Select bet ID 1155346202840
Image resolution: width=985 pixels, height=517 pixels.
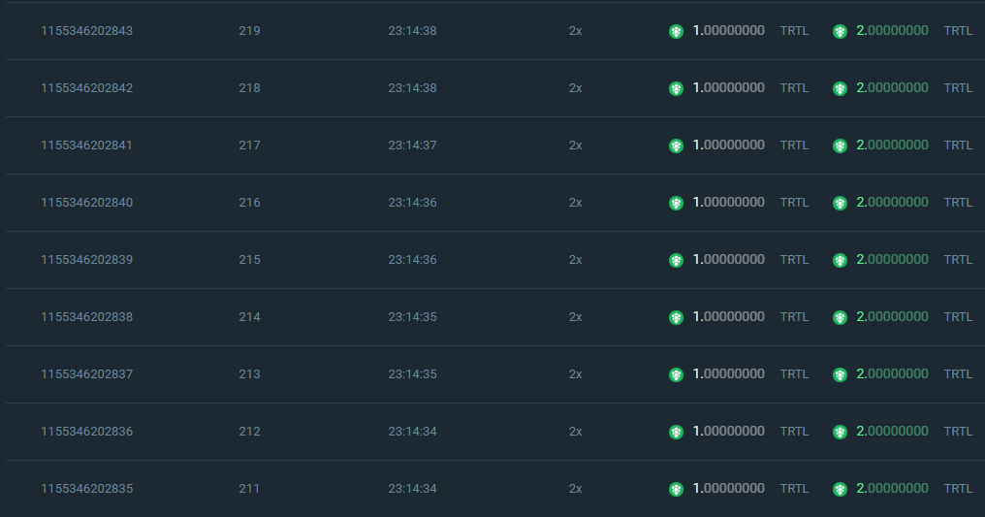[86, 203]
